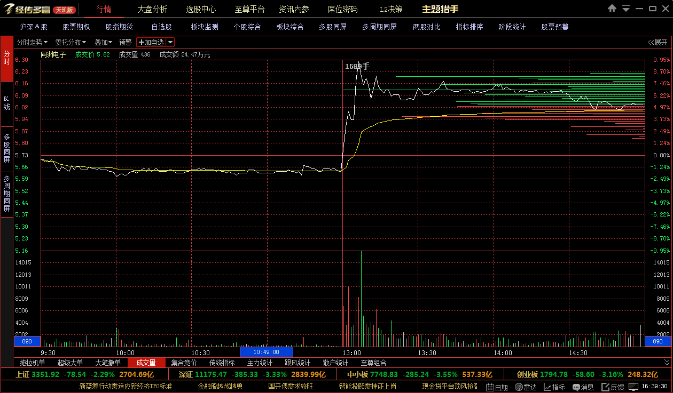Switch to the K线 side tab
The image size is (673, 393).
coord(7,103)
